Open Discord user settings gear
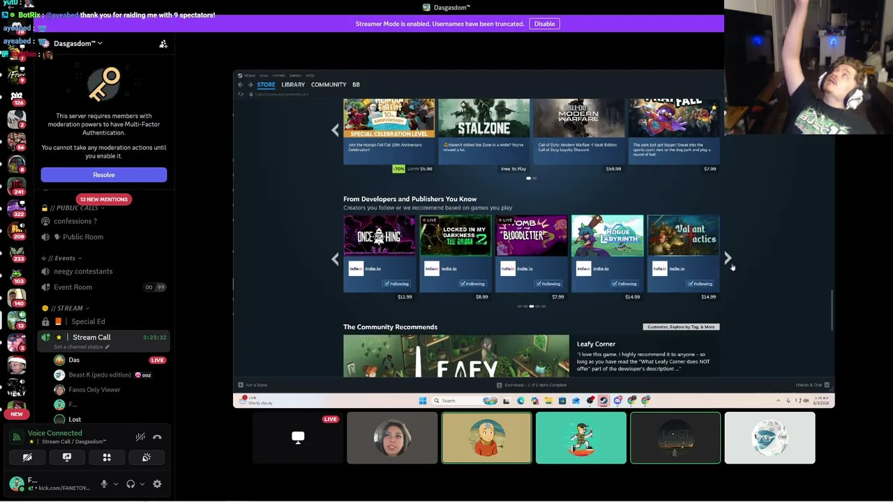The image size is (893, 502). (x=157, y=484)
